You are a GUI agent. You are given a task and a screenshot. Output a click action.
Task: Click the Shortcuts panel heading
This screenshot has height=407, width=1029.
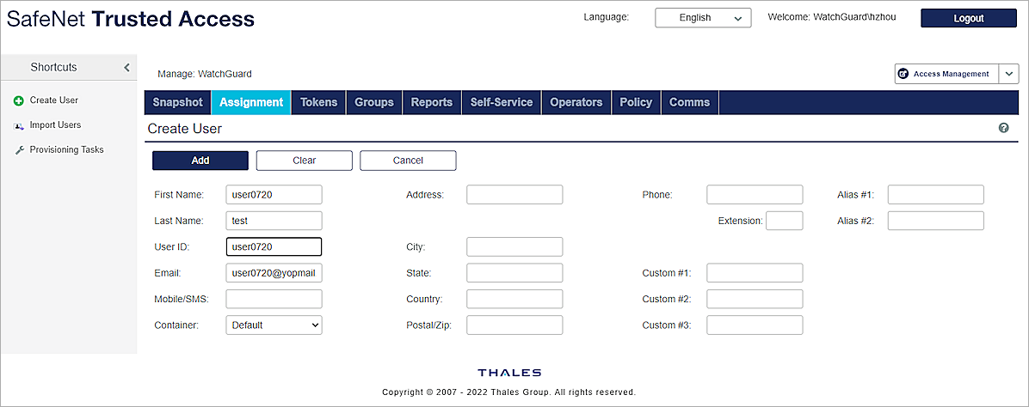54,68
